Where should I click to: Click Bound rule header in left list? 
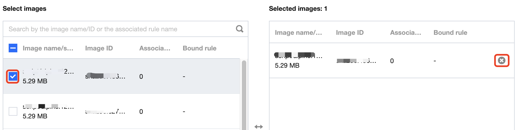coord(199,48)
